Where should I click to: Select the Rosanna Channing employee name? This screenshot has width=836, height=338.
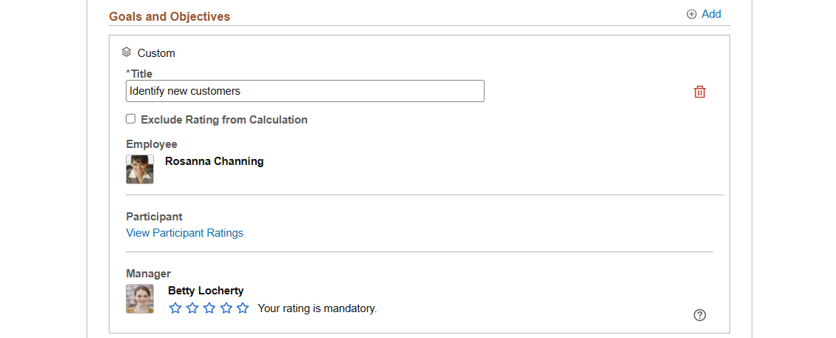(x=215, y=161)
